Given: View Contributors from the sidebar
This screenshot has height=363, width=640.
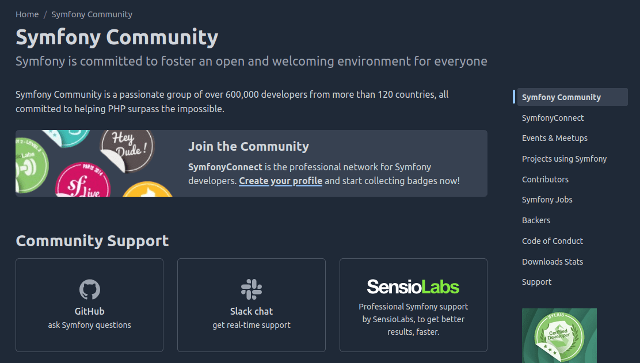Looking at the screenshot, I should [x=545, y=179].
